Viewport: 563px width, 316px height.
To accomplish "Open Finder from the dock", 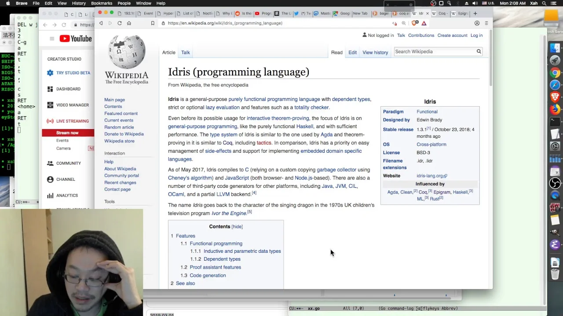I will pyautogui.click(x=555, y=48).
